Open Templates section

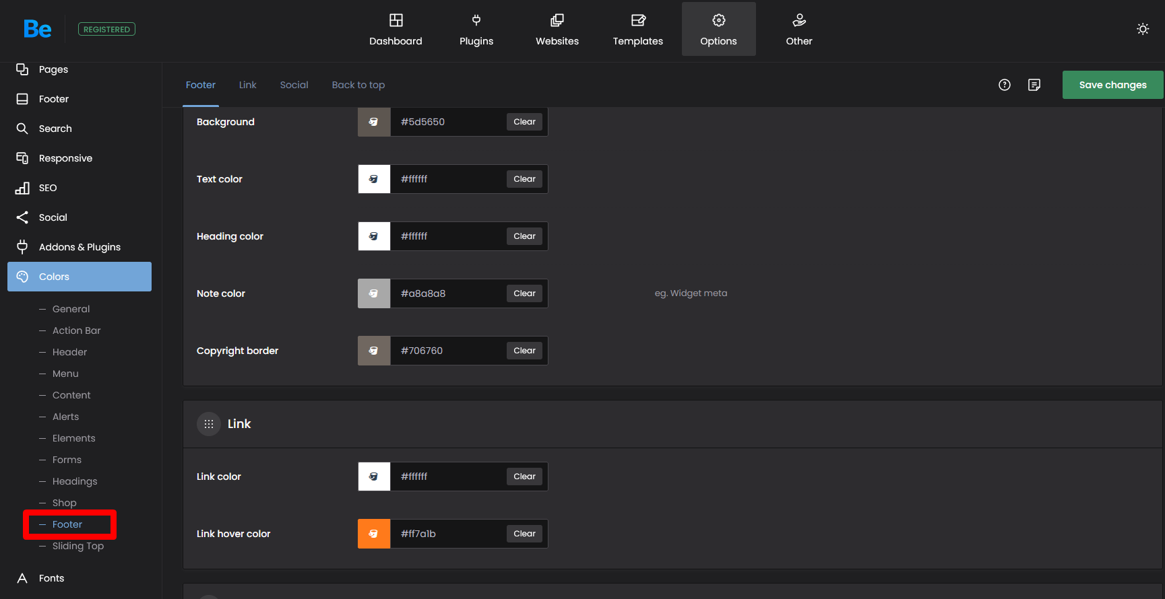click(638, 29)
